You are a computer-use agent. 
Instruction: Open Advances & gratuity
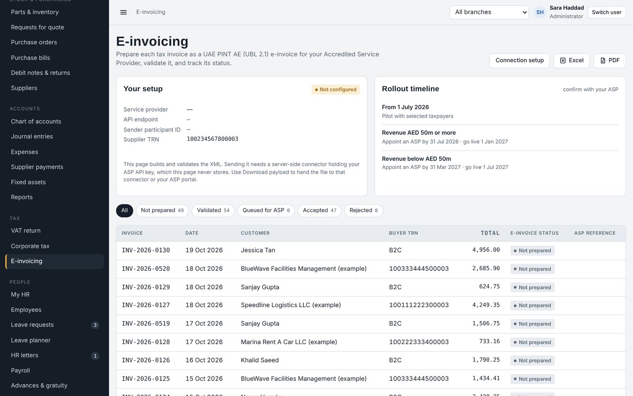click(x=55, y=385)
